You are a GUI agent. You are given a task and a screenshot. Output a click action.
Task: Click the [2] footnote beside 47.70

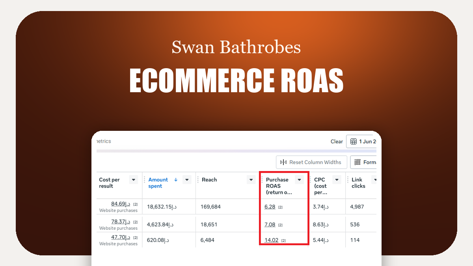click(135, 238)
